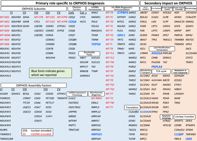Click the gene TIMM50
The width and height of the screenshot is (197, 141).
pyautogui.click(x=179, y=44)
